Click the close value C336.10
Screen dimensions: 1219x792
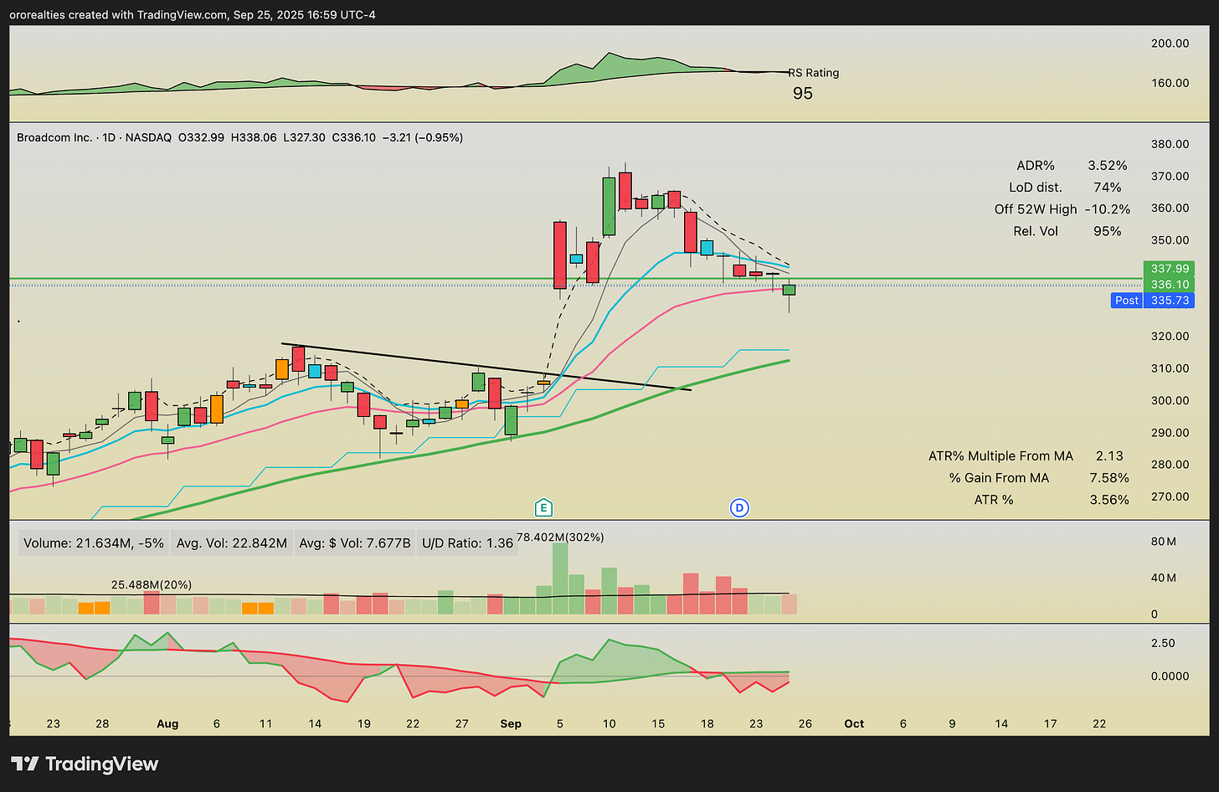[x=354, y=137]
